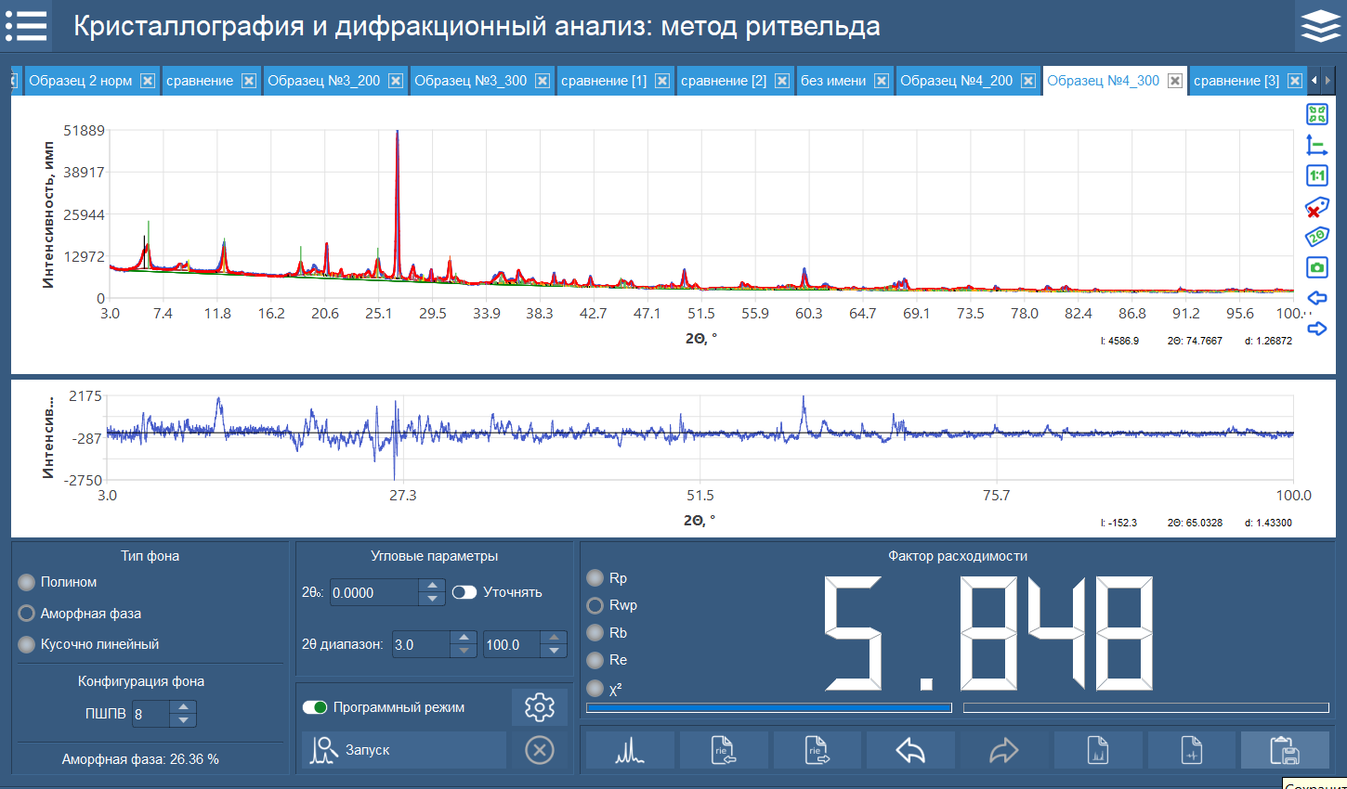Open the hamburger menu at top left

coord(26,26)
